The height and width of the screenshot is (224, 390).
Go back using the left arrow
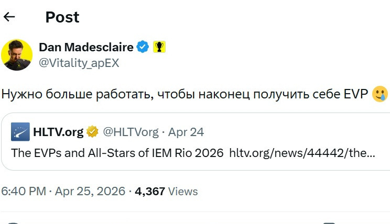[9, 17]
